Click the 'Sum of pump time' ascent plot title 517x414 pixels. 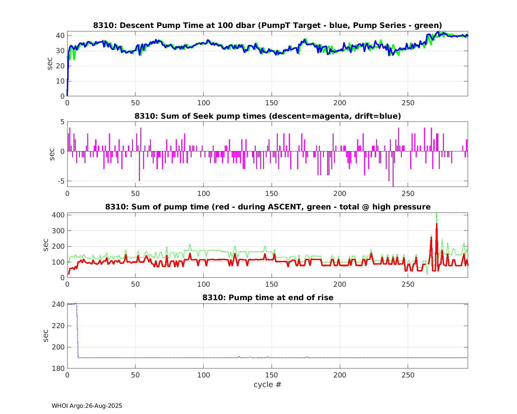pyautogui.click(x=267, y=207)
